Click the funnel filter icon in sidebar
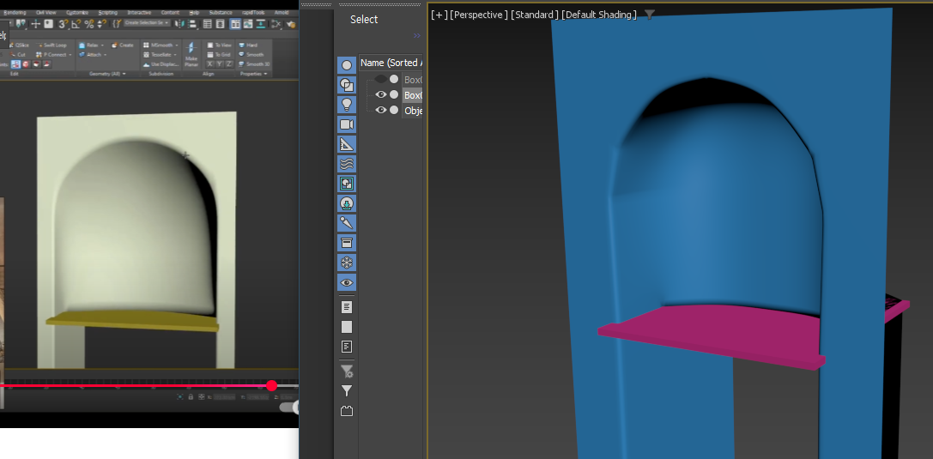 pyautogui.click(x=347, y=390)
